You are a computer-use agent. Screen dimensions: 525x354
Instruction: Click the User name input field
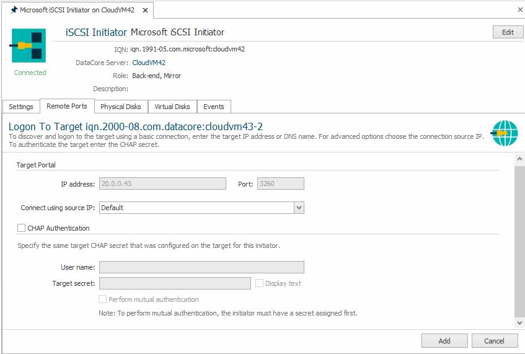coord(201,267)
